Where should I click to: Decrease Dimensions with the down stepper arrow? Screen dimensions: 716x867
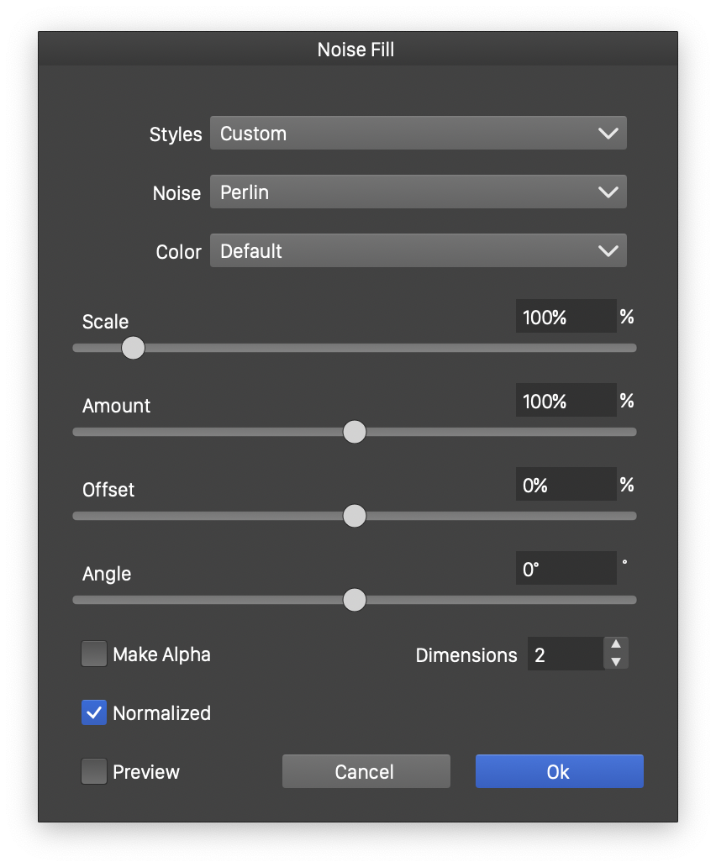coord(616,662)
